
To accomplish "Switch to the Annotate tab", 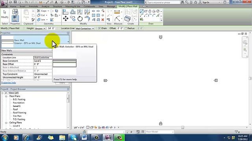I will pyautogui.click(x=33, y=6).
